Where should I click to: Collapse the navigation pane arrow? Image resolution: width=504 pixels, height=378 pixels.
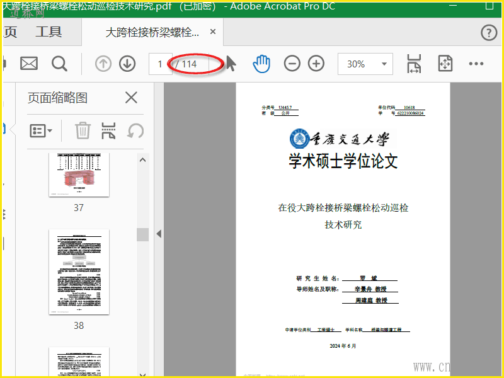coord(159,234)
